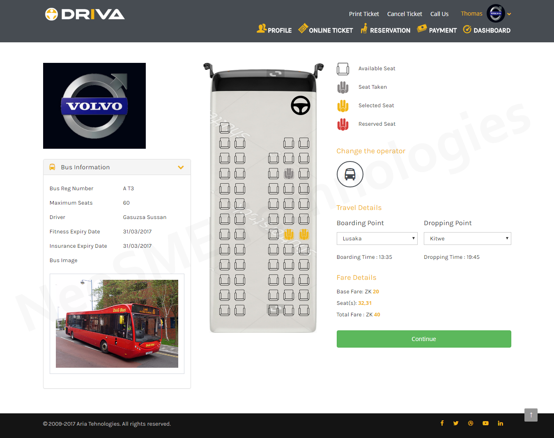554x438 pixels.
Task: Click the LinkedIn icon in the footer
Action: (500, 423)
